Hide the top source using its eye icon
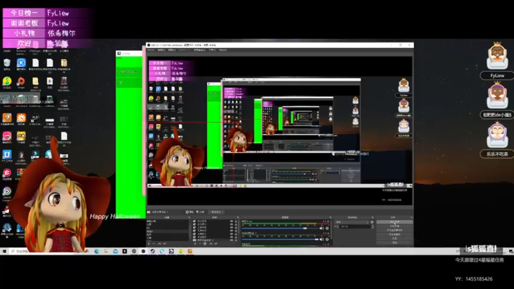This screenshot has height=289, width=514. click(x=231, y=221)
